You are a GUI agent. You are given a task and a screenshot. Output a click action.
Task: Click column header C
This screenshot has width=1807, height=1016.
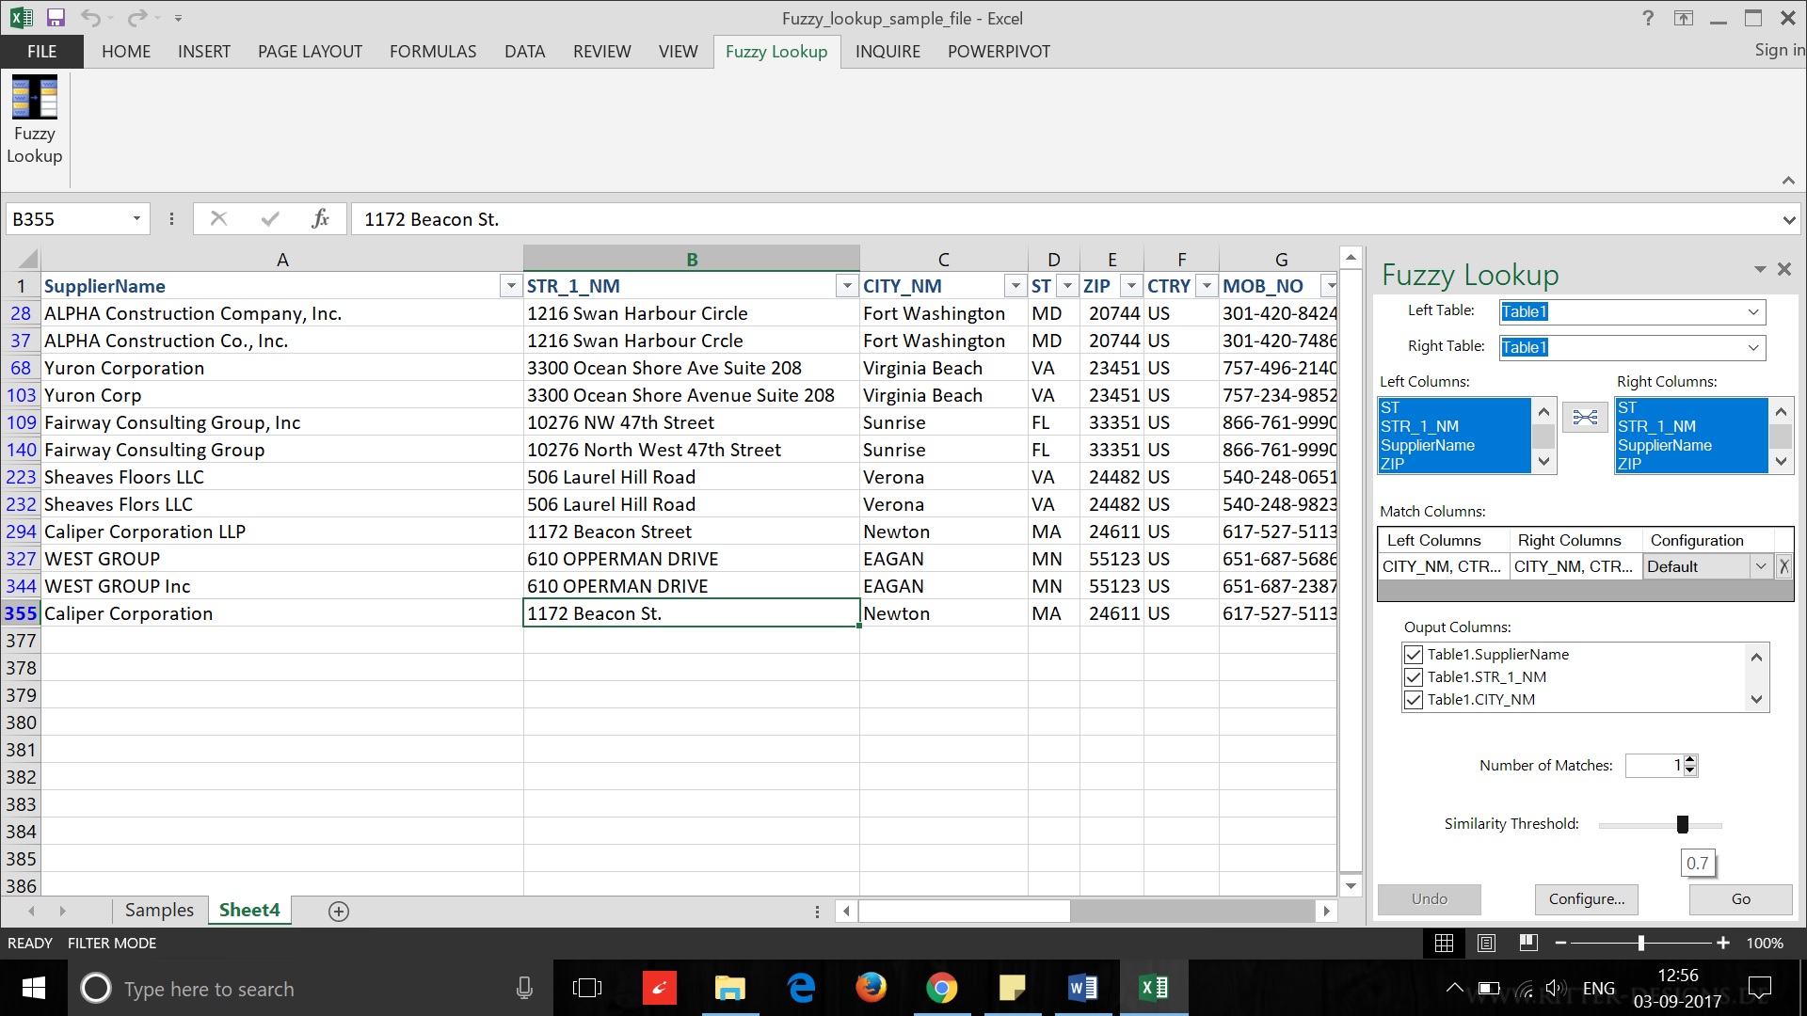click(x=944, y=259)
